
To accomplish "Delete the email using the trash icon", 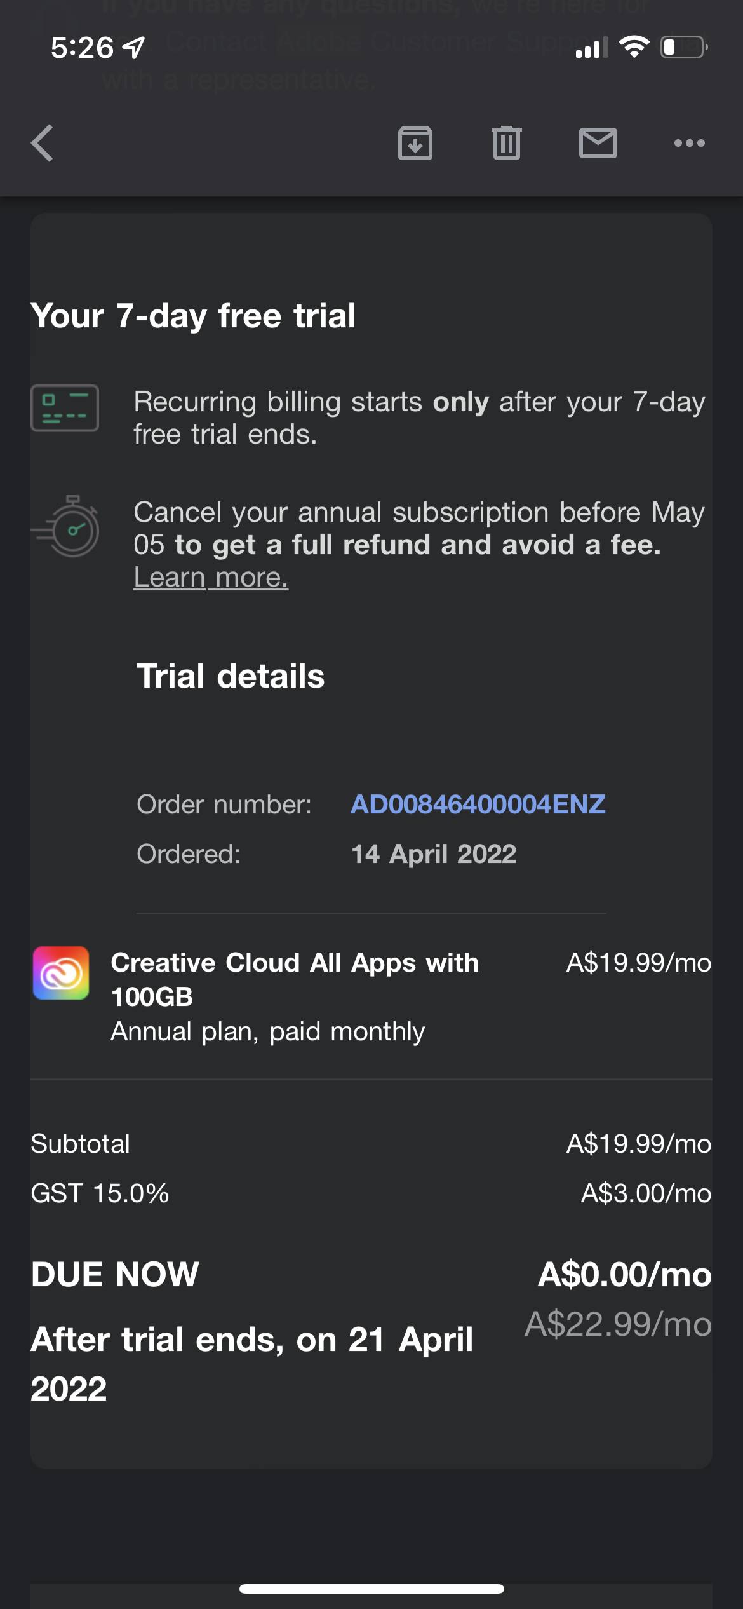I will [506, 143].
